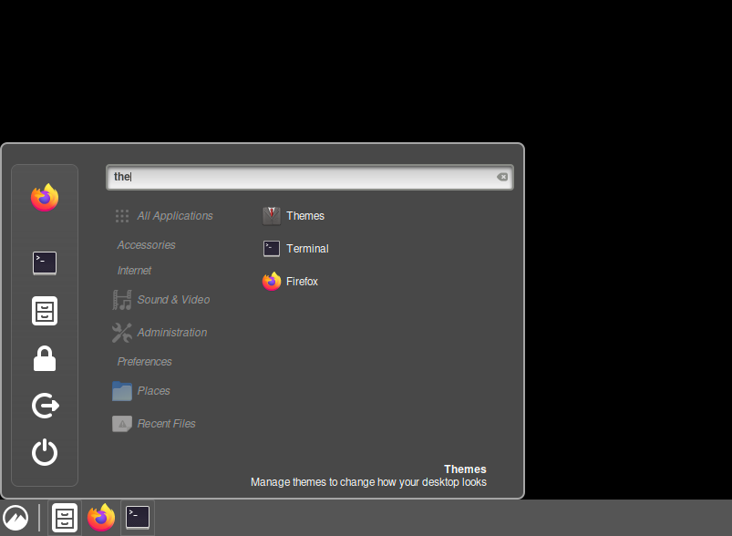This screenshot has width=732, height=536.
Task: Clear the search box with the clear icon
Action: tap(502, 177)
